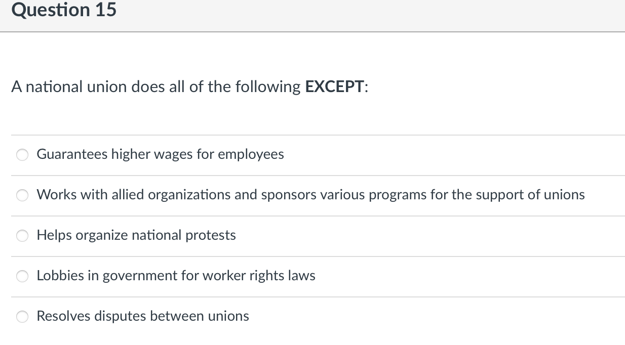Click the answer text 'Resolves disputes between unions'

tap(142, 316)
